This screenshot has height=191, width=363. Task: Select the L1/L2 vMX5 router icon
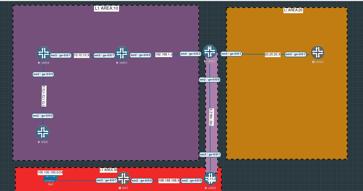tap(211, 178)
